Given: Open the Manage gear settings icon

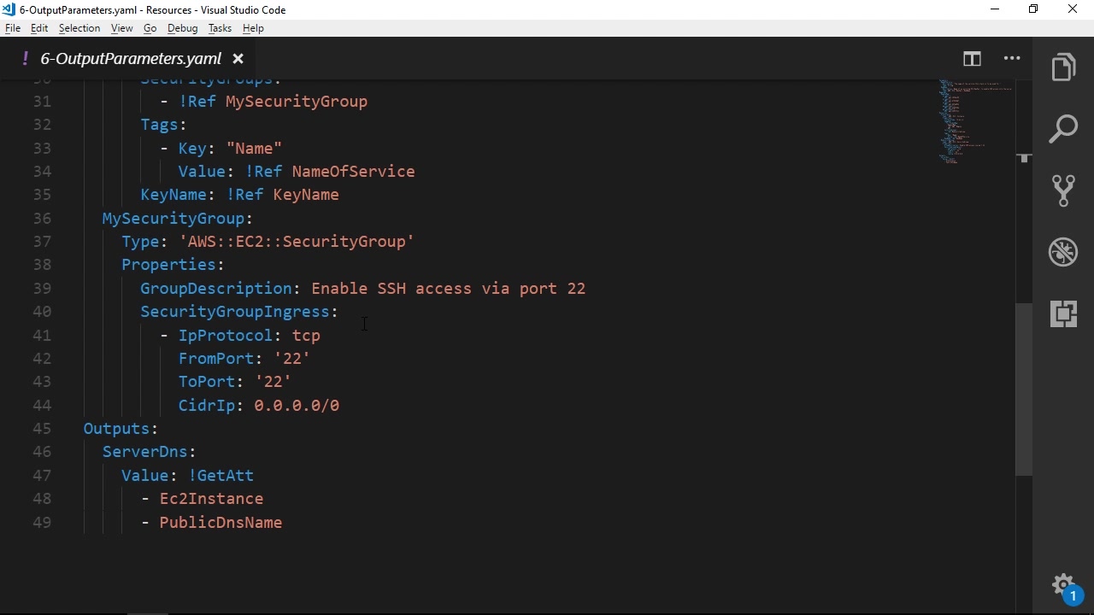Looking at the screenshot, I should click(1063, 585).
